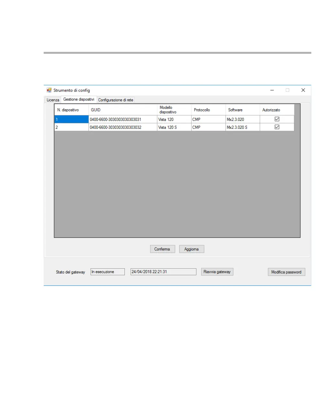326x420 pixels.
Task: Click the 'Vista 120 S' model cell
Action: point(174,127)
